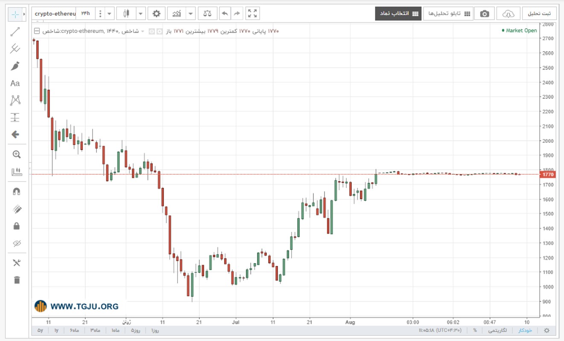Open the XABCD pattern tool
Viewport: 564px width, 341px height.
click(x=15, y=101)
